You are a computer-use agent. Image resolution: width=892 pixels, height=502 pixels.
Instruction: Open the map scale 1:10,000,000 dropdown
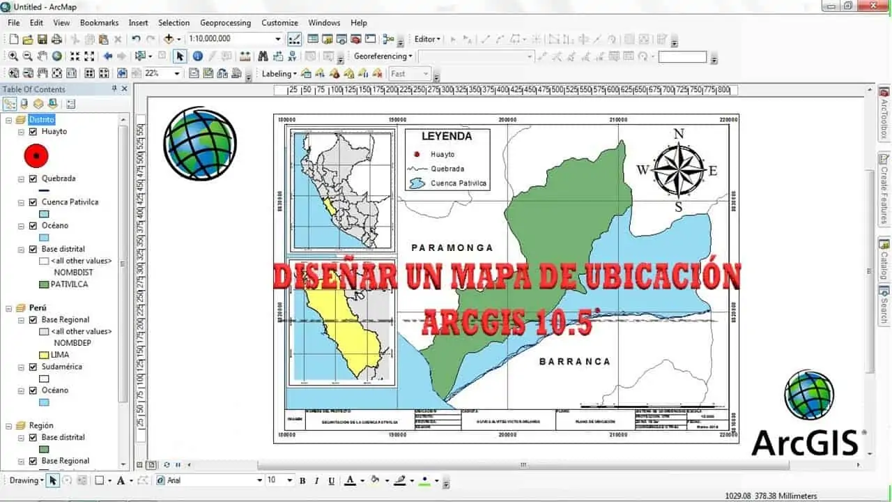278,39
